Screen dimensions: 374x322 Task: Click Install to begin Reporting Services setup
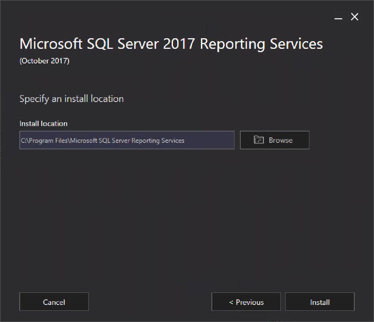pyautogui.click(x=320, y=302)
